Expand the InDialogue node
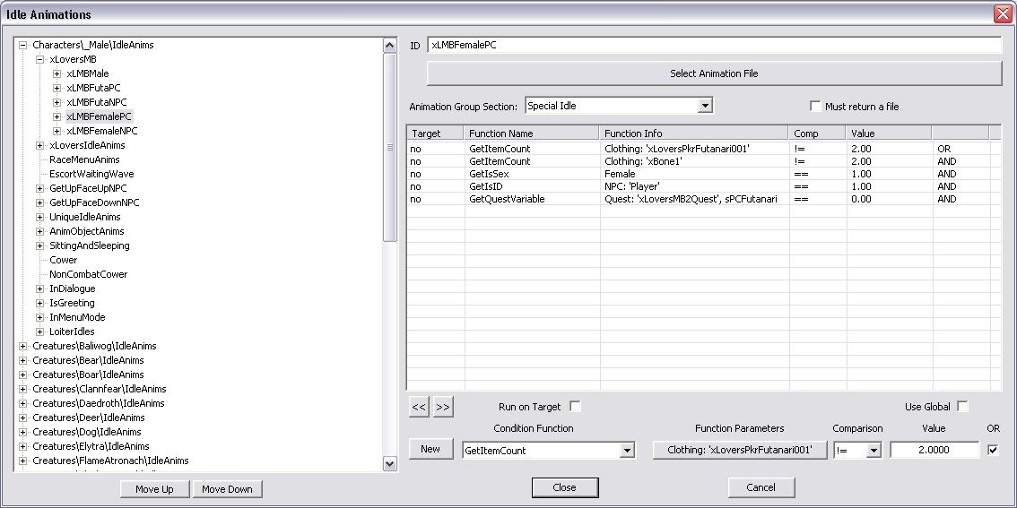The image size is (1017, 508). tap(40, 288)
